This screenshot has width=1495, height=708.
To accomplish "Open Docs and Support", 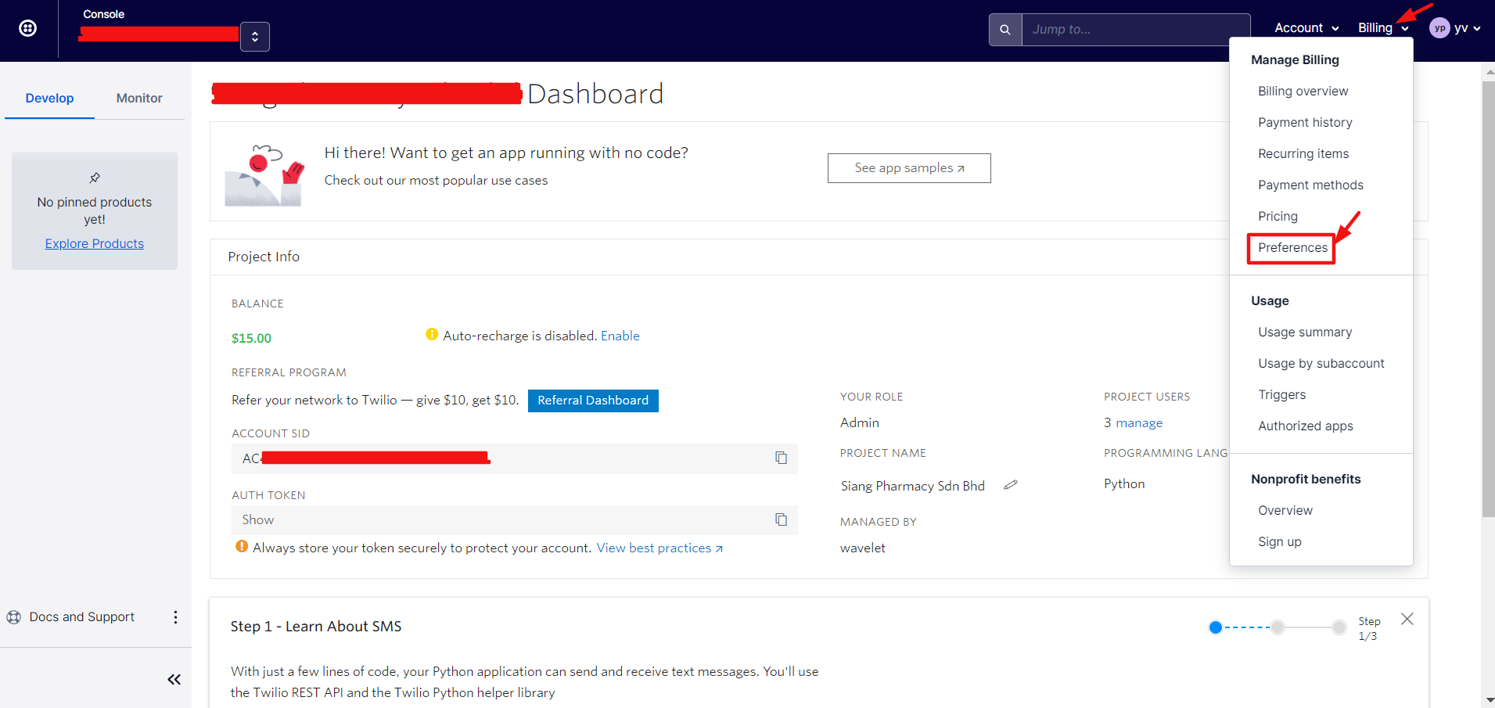I will 82,617.
